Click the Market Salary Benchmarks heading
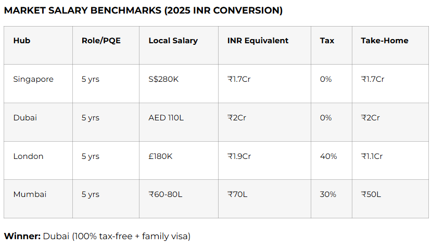 143,10
